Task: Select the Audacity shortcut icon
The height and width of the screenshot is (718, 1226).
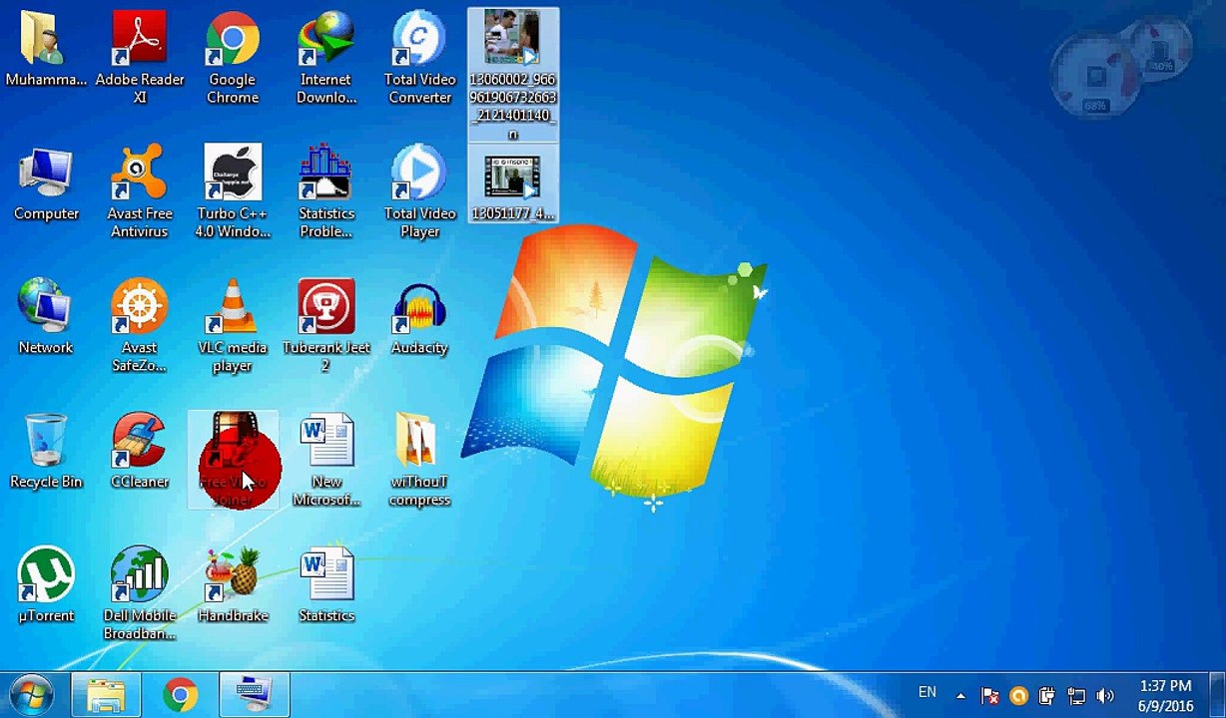Action: point(420,319)
